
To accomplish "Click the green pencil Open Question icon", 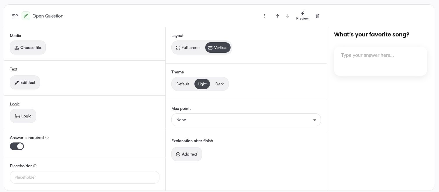I will tap(26, 16).
